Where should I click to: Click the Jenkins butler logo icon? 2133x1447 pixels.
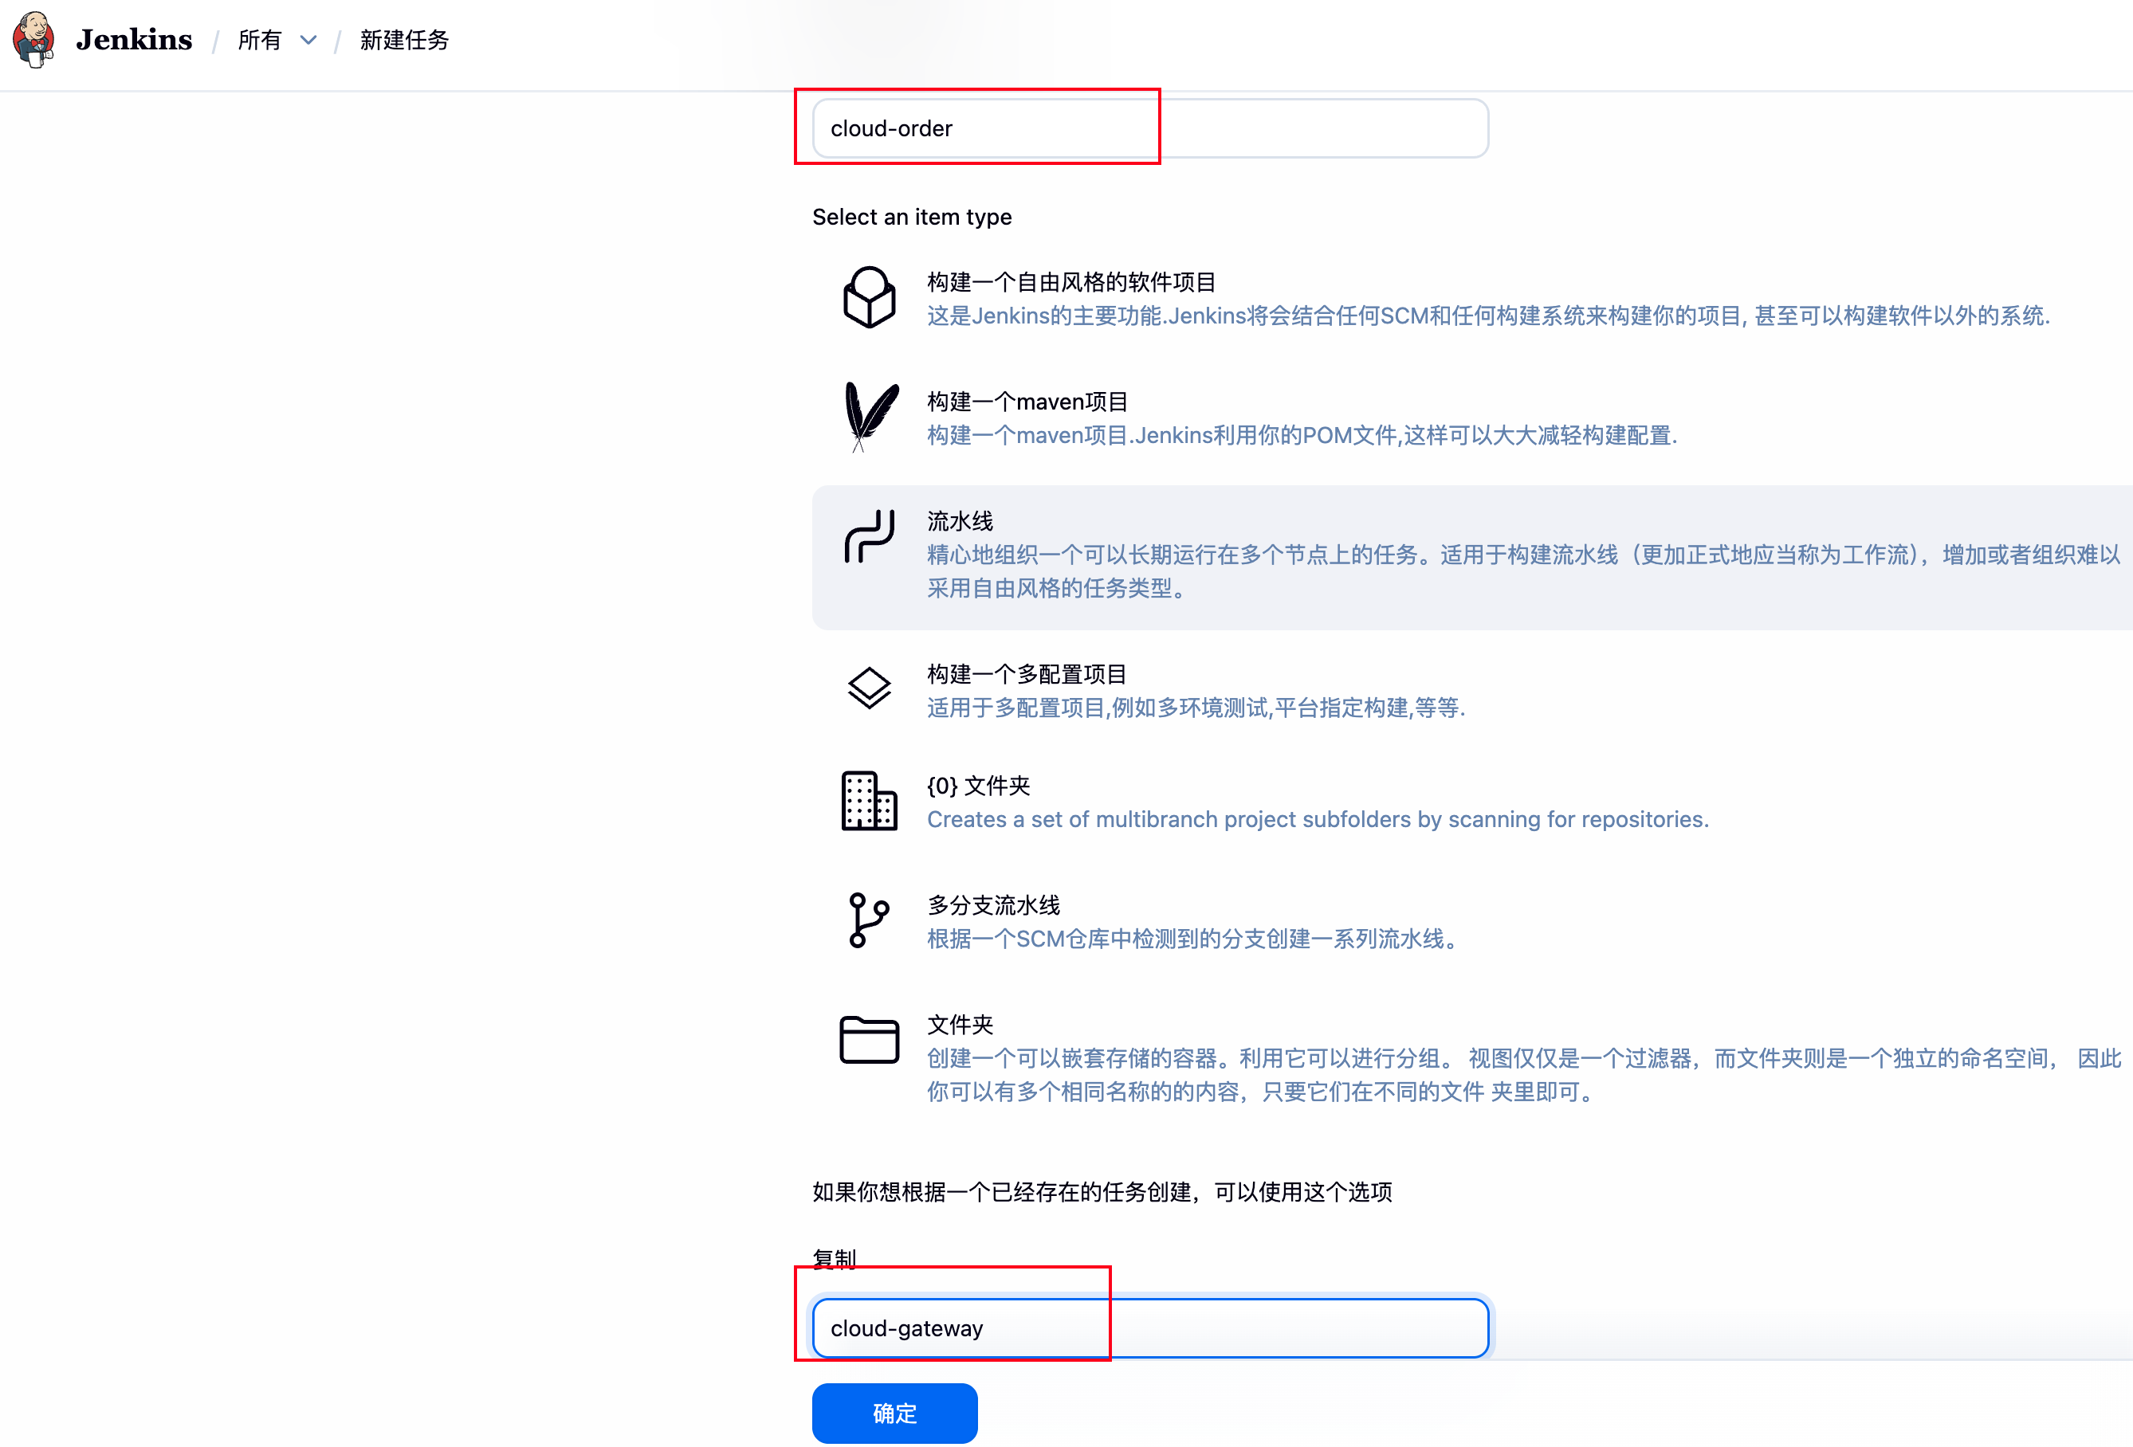[34, 40]
